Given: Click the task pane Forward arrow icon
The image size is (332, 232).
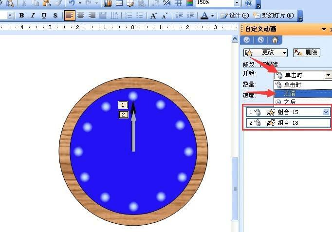Looking at the screenshot, I should [x=260, y=40].
